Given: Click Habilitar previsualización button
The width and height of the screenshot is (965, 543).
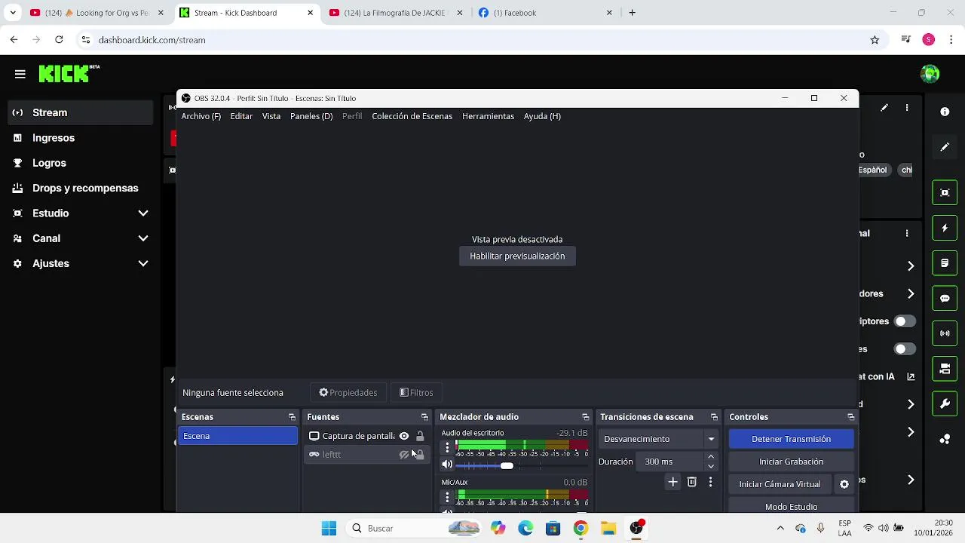Looking at the screenshot, I should 517,256.
